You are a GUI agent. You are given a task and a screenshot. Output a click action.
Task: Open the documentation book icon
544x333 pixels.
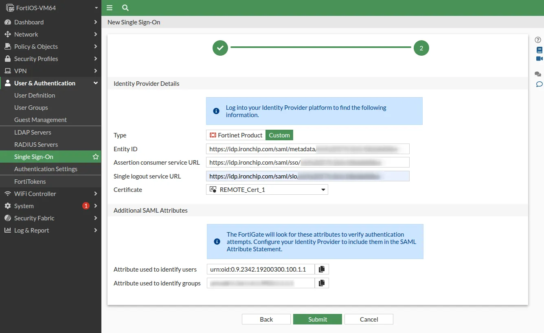540,50
